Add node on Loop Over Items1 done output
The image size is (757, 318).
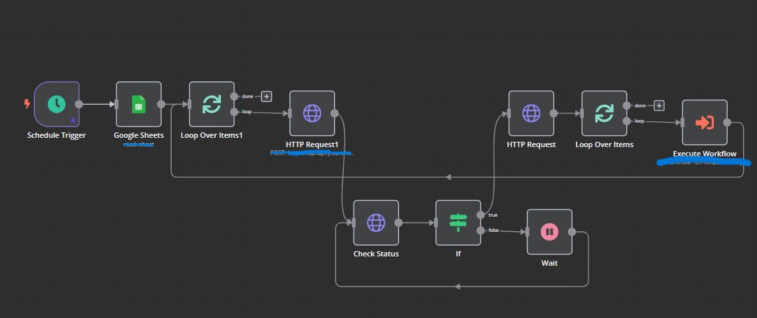pos(267,96)
